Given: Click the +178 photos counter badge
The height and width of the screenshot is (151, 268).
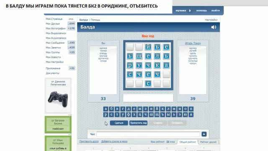Looking at the screenshot, I should point(71,29).
